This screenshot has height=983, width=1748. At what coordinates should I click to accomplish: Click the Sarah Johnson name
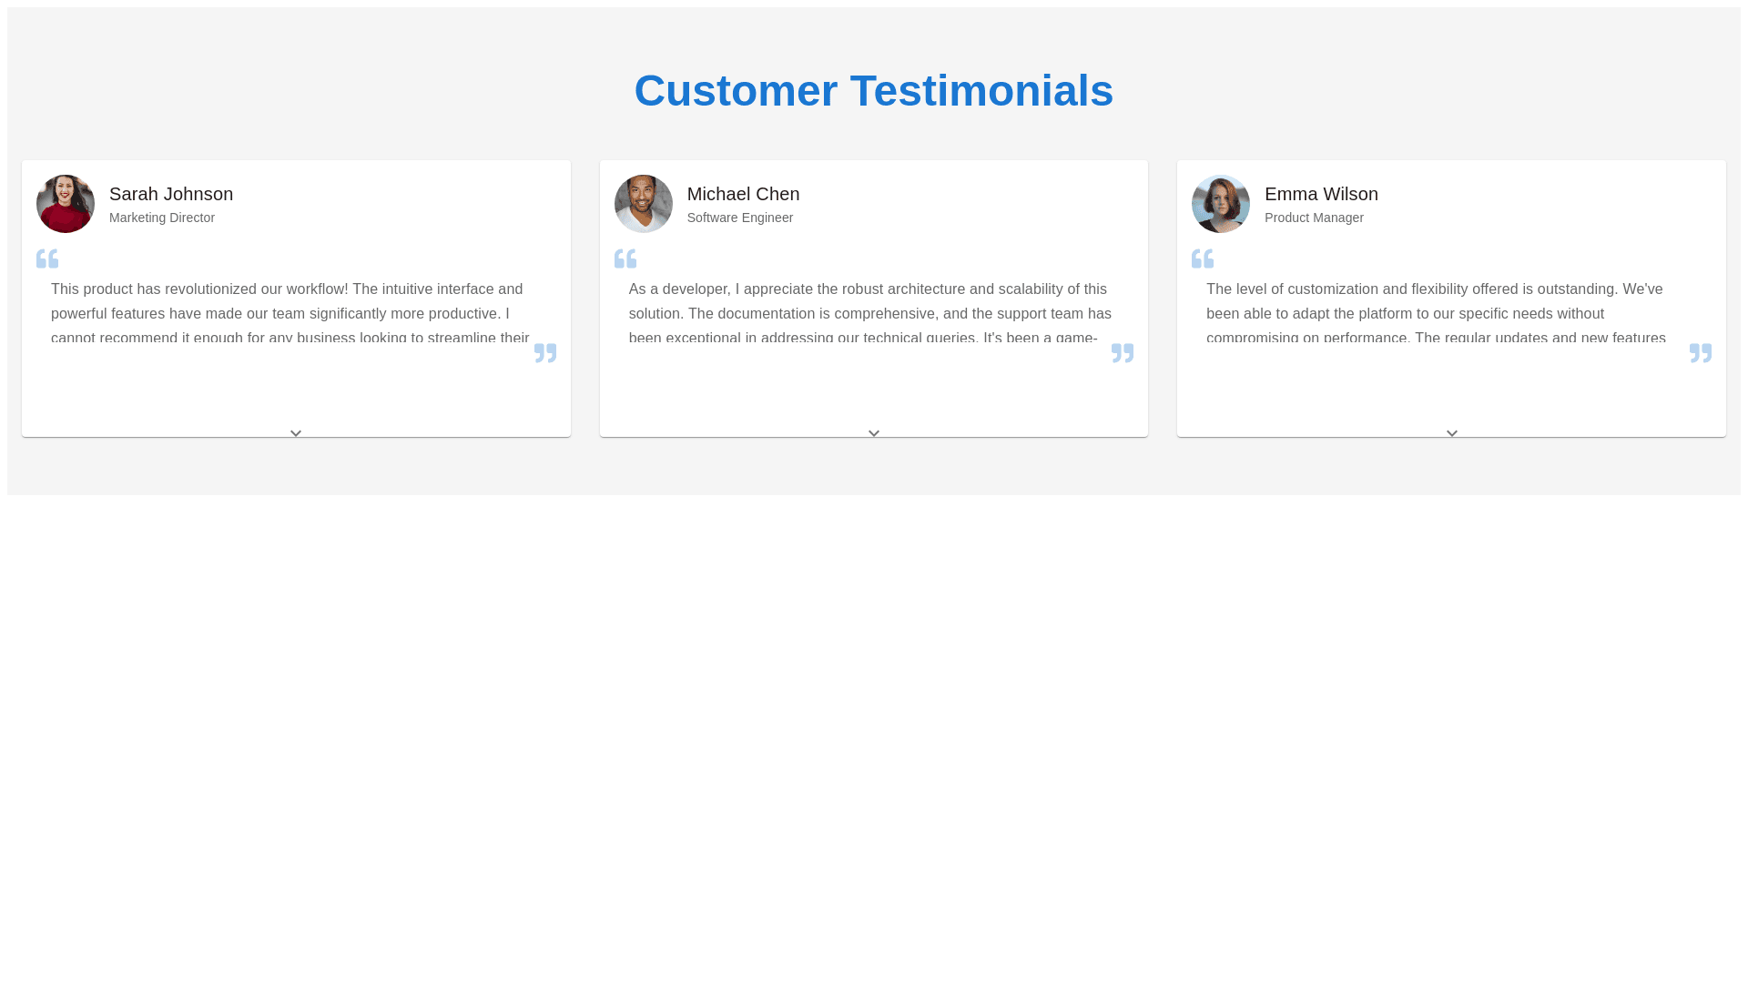[x=171, y=194]
